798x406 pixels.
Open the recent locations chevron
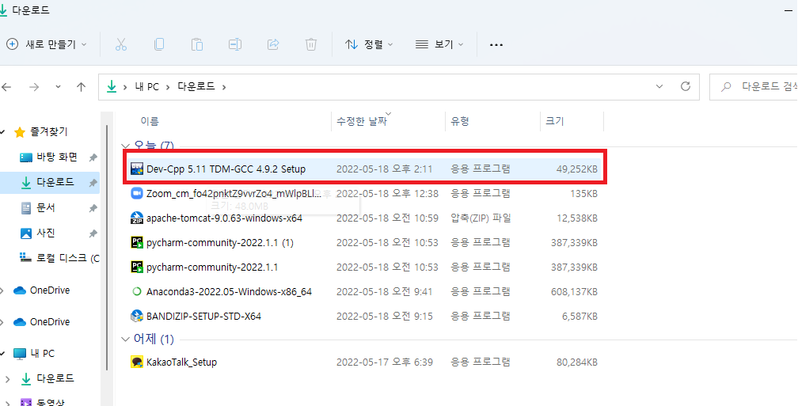point(58,86)
